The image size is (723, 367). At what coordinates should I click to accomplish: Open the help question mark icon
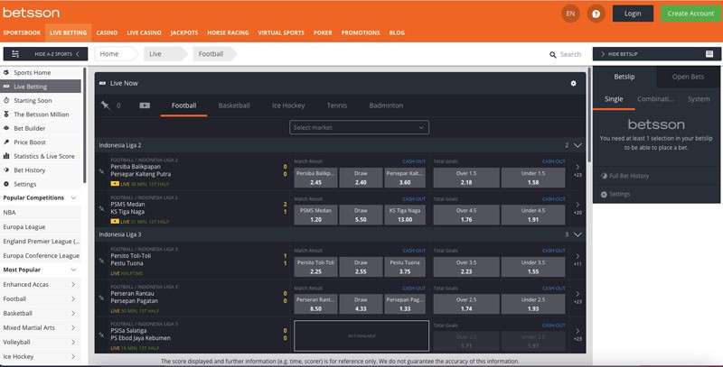coord(596,14)
